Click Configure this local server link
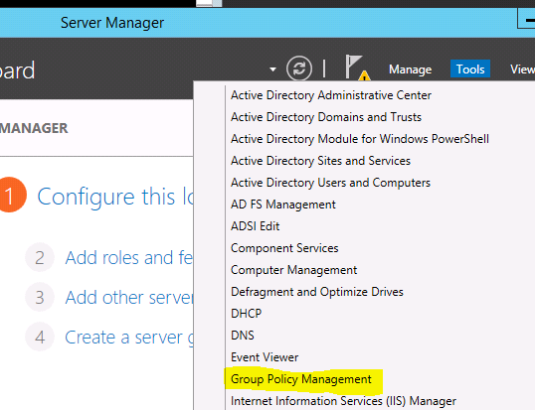 tap(115, 197)
